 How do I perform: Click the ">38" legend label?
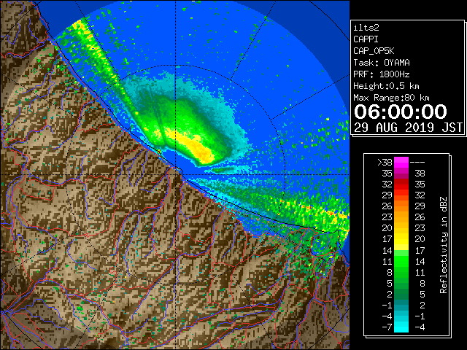tap(385, 162)
